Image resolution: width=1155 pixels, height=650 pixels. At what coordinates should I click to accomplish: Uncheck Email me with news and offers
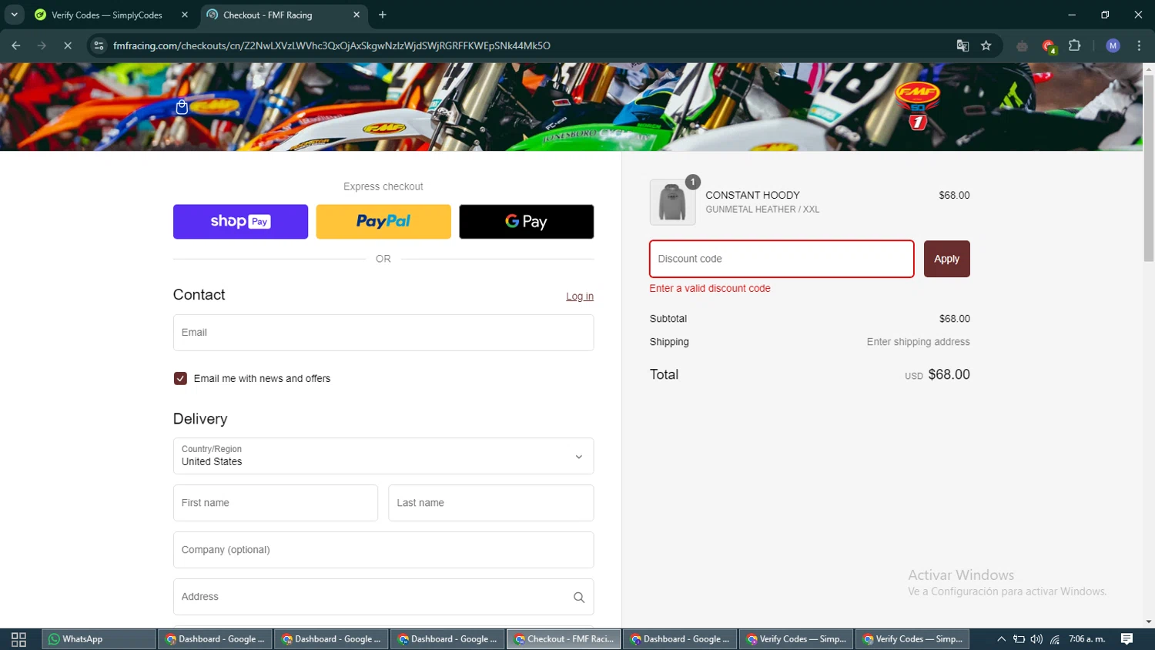point(180,378)
